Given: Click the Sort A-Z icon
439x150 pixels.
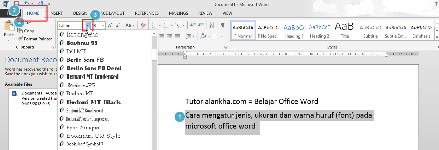Looking at the screenshot, I should 212,25.
